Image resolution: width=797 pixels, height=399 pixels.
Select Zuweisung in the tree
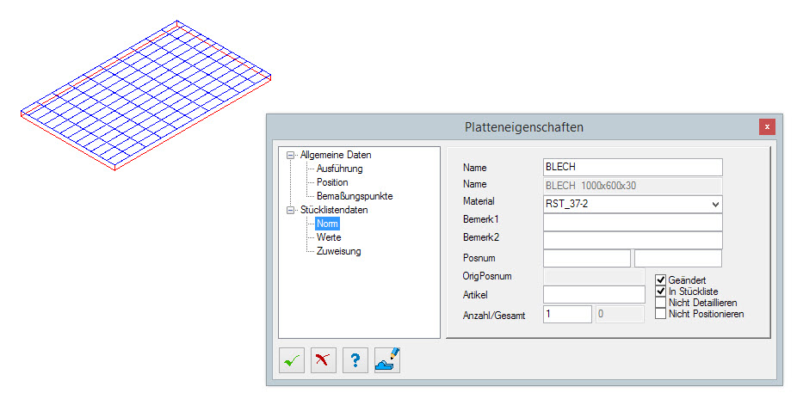pos(338,251)
